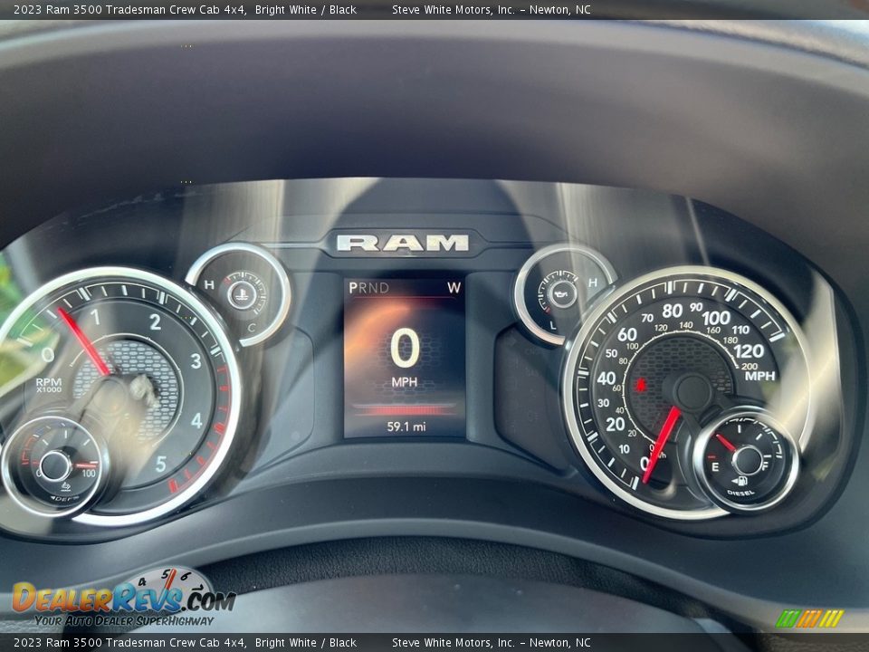
Task: Click 'Your Auto Dealer SuperHighway' tagline
Action: tap(124, 620)
